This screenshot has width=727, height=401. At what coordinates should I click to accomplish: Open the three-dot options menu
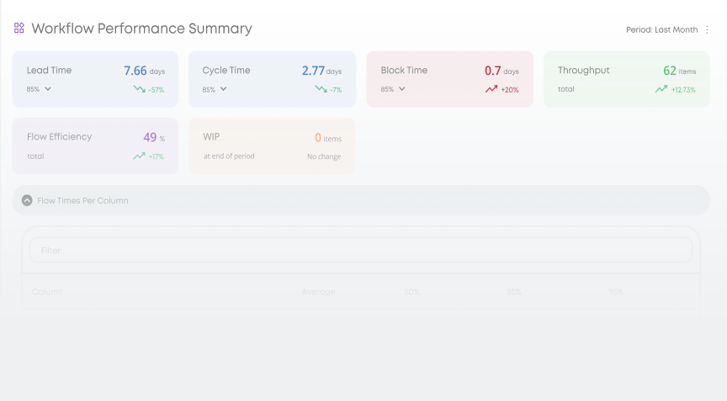[707, 29]
